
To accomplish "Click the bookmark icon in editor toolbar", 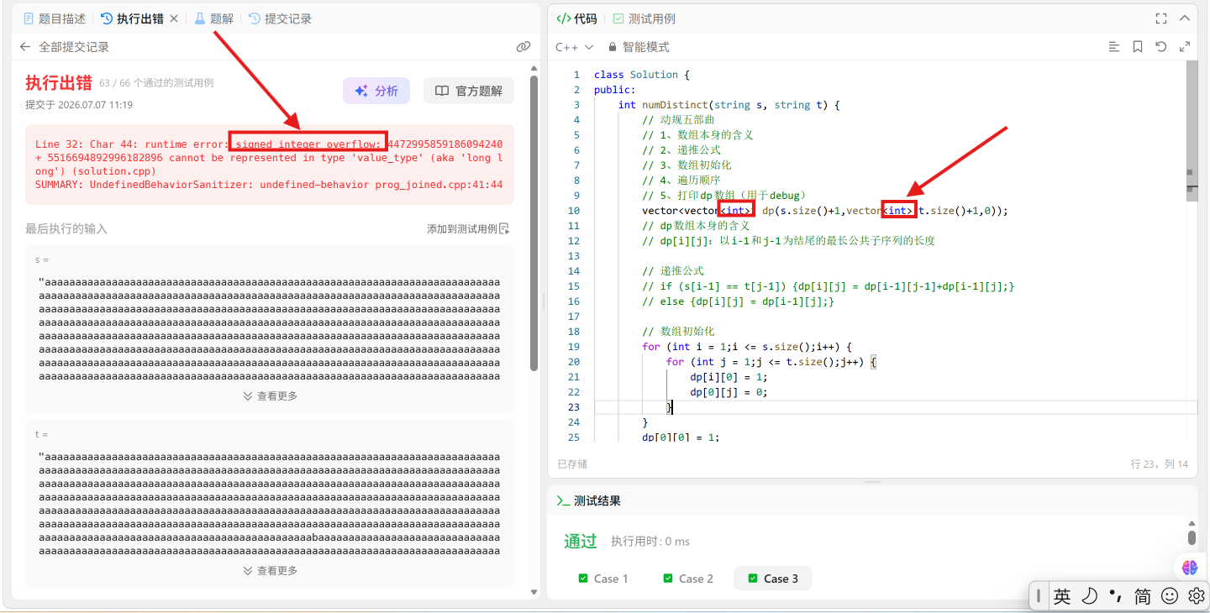I will click(1138, 47).
